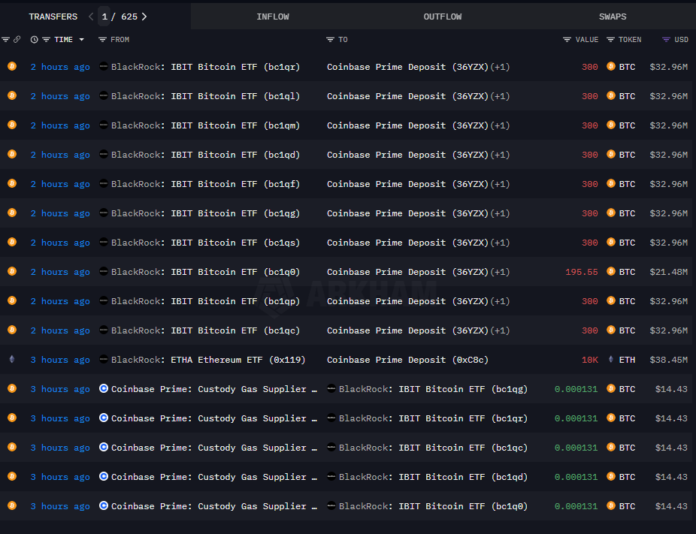Click the chain link icon in the header row
696x534 pixels.
[x=17, y=40]
